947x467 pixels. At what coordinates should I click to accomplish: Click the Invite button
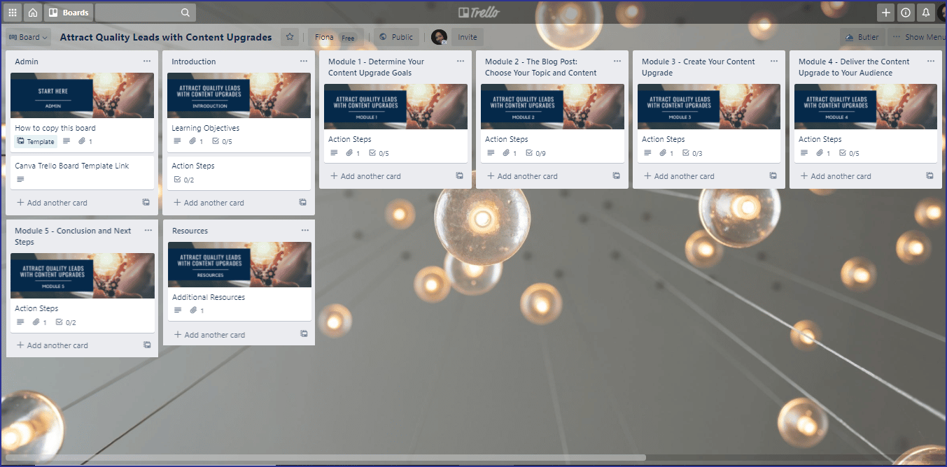(468, 37)
